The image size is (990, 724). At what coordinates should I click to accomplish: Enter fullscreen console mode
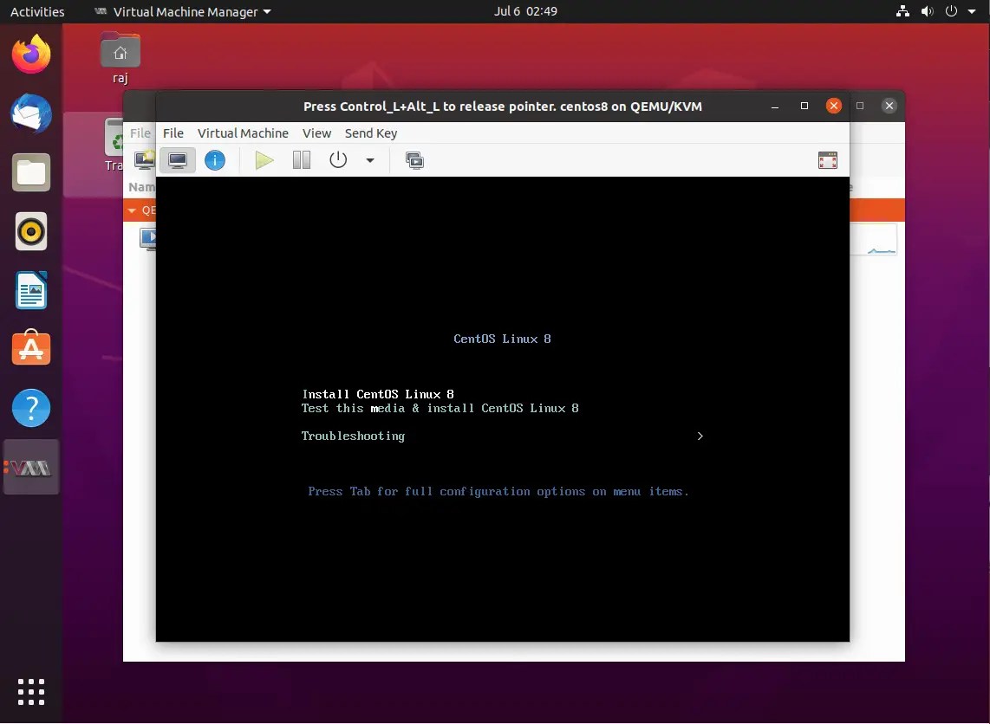tap(827, 159)
